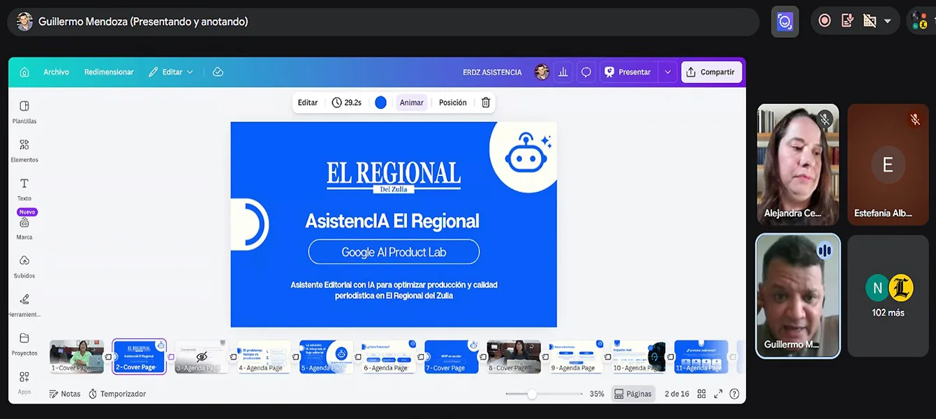The image size is (936, 419).
Task: Toggle visibility of hidden page 3
Action: (x=202, y=357)
